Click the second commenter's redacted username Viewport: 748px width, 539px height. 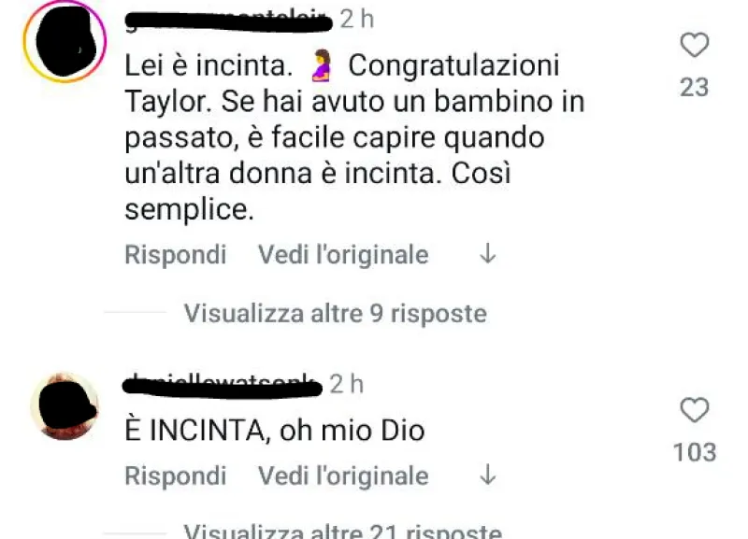(x=223, y=385)
